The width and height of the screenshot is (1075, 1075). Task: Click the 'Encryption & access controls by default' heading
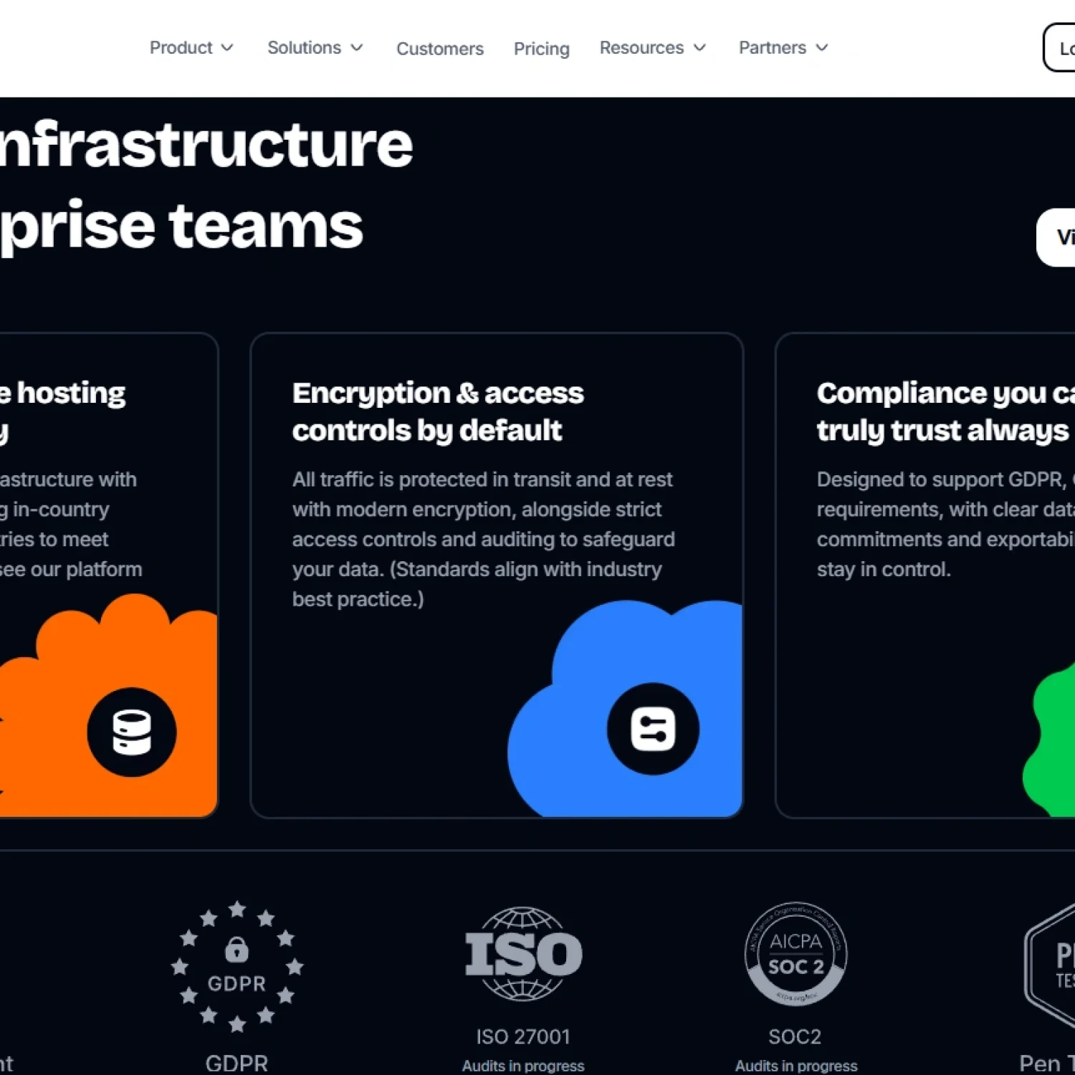tap(438, 411)
